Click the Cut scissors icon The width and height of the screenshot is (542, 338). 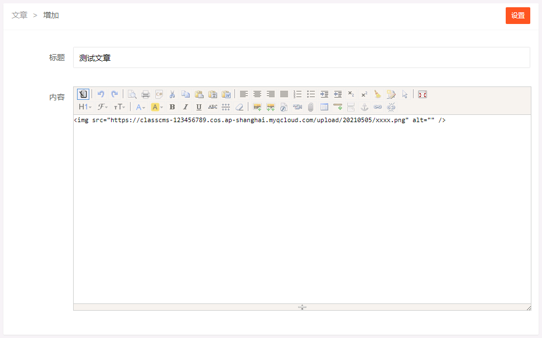[x=172, y=94]
